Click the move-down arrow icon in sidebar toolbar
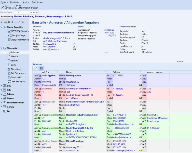 tap(23, 22)
